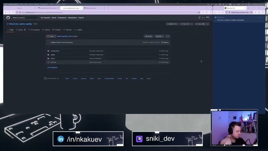
Task: Focus the 'Search or jump to' field
Action: tap(25, 18)
